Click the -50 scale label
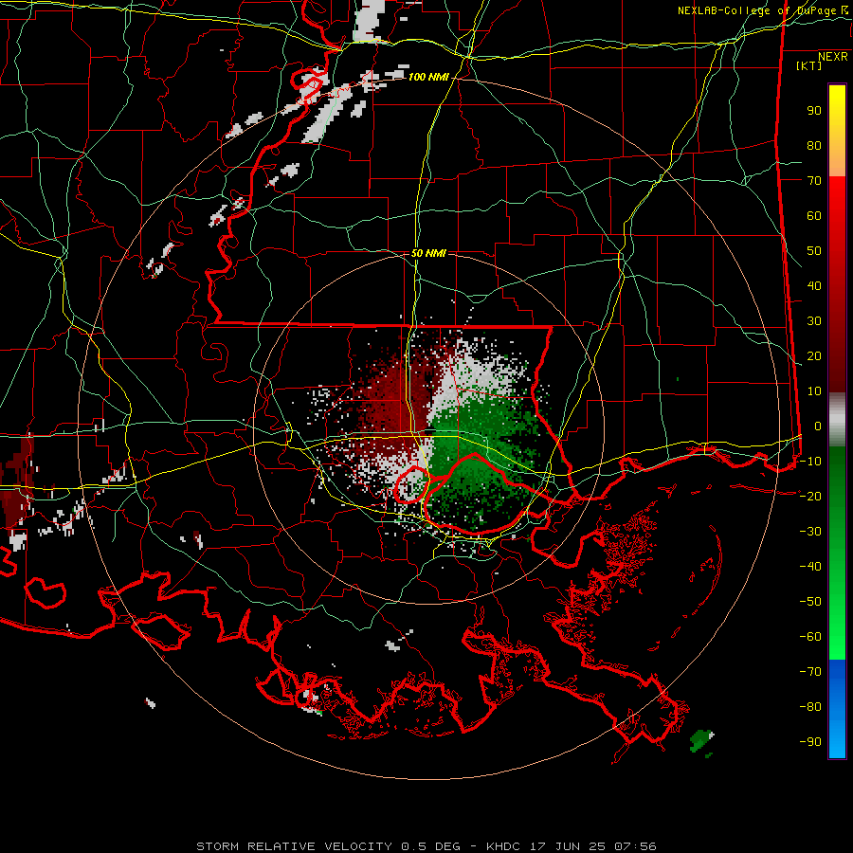 pyautogui.click(x=810, y=601)
